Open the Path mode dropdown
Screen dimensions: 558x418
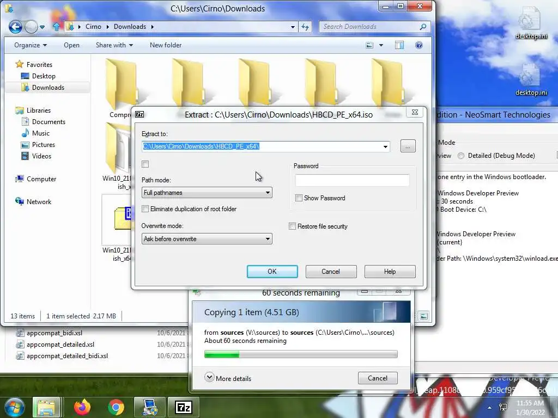pos(207,193)
